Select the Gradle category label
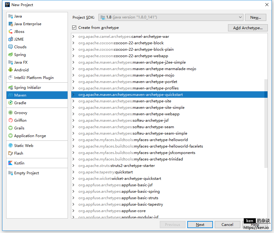Screen dimensions: 274x233 (x=20, y=103)
